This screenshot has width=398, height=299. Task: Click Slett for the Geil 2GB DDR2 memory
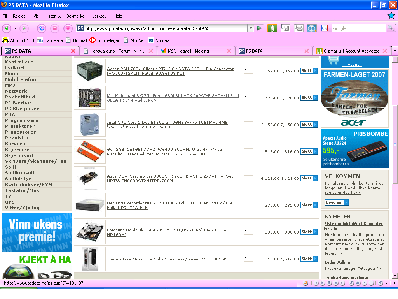click(x=309, y=151)
